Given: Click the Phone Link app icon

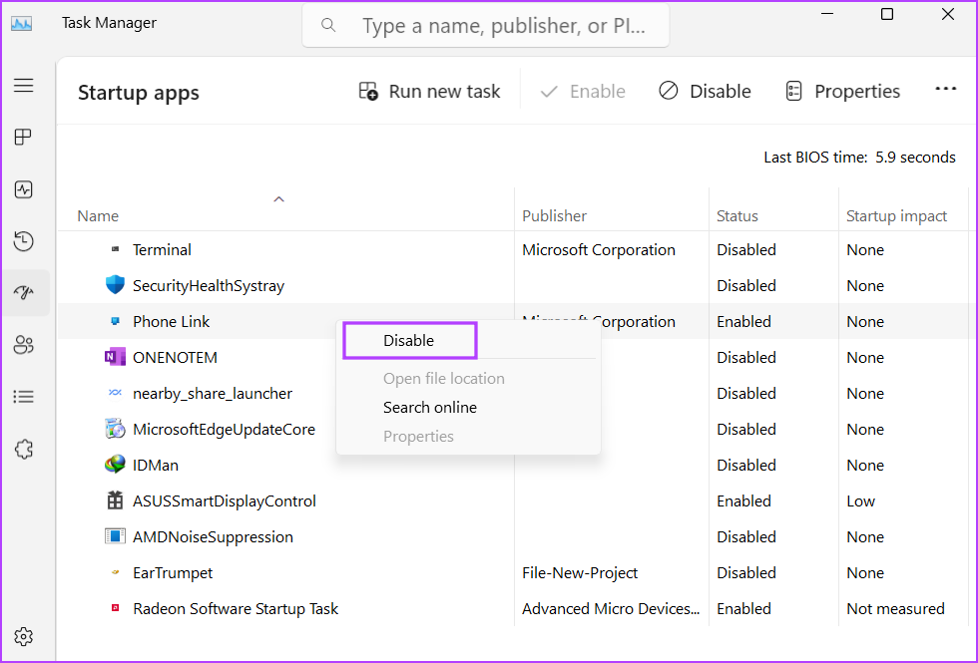Looking at the screenshot, I should pyautogui.click(x=115, y=321).
